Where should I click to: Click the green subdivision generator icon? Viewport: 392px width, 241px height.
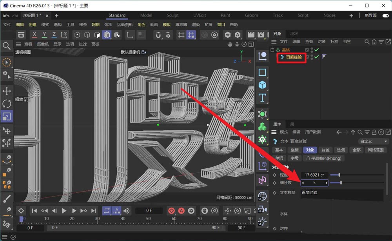point(262,114)
